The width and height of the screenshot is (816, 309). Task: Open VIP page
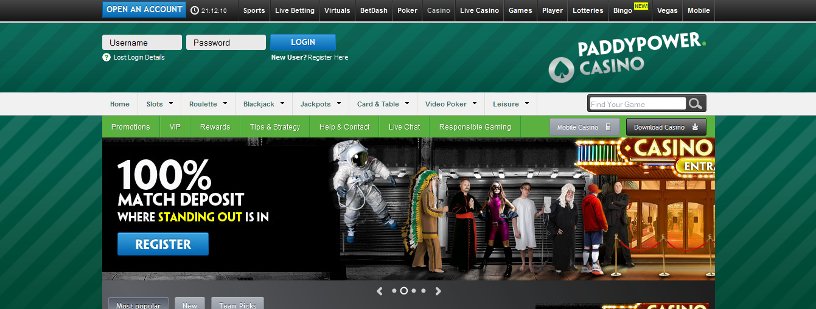point(175,127)
